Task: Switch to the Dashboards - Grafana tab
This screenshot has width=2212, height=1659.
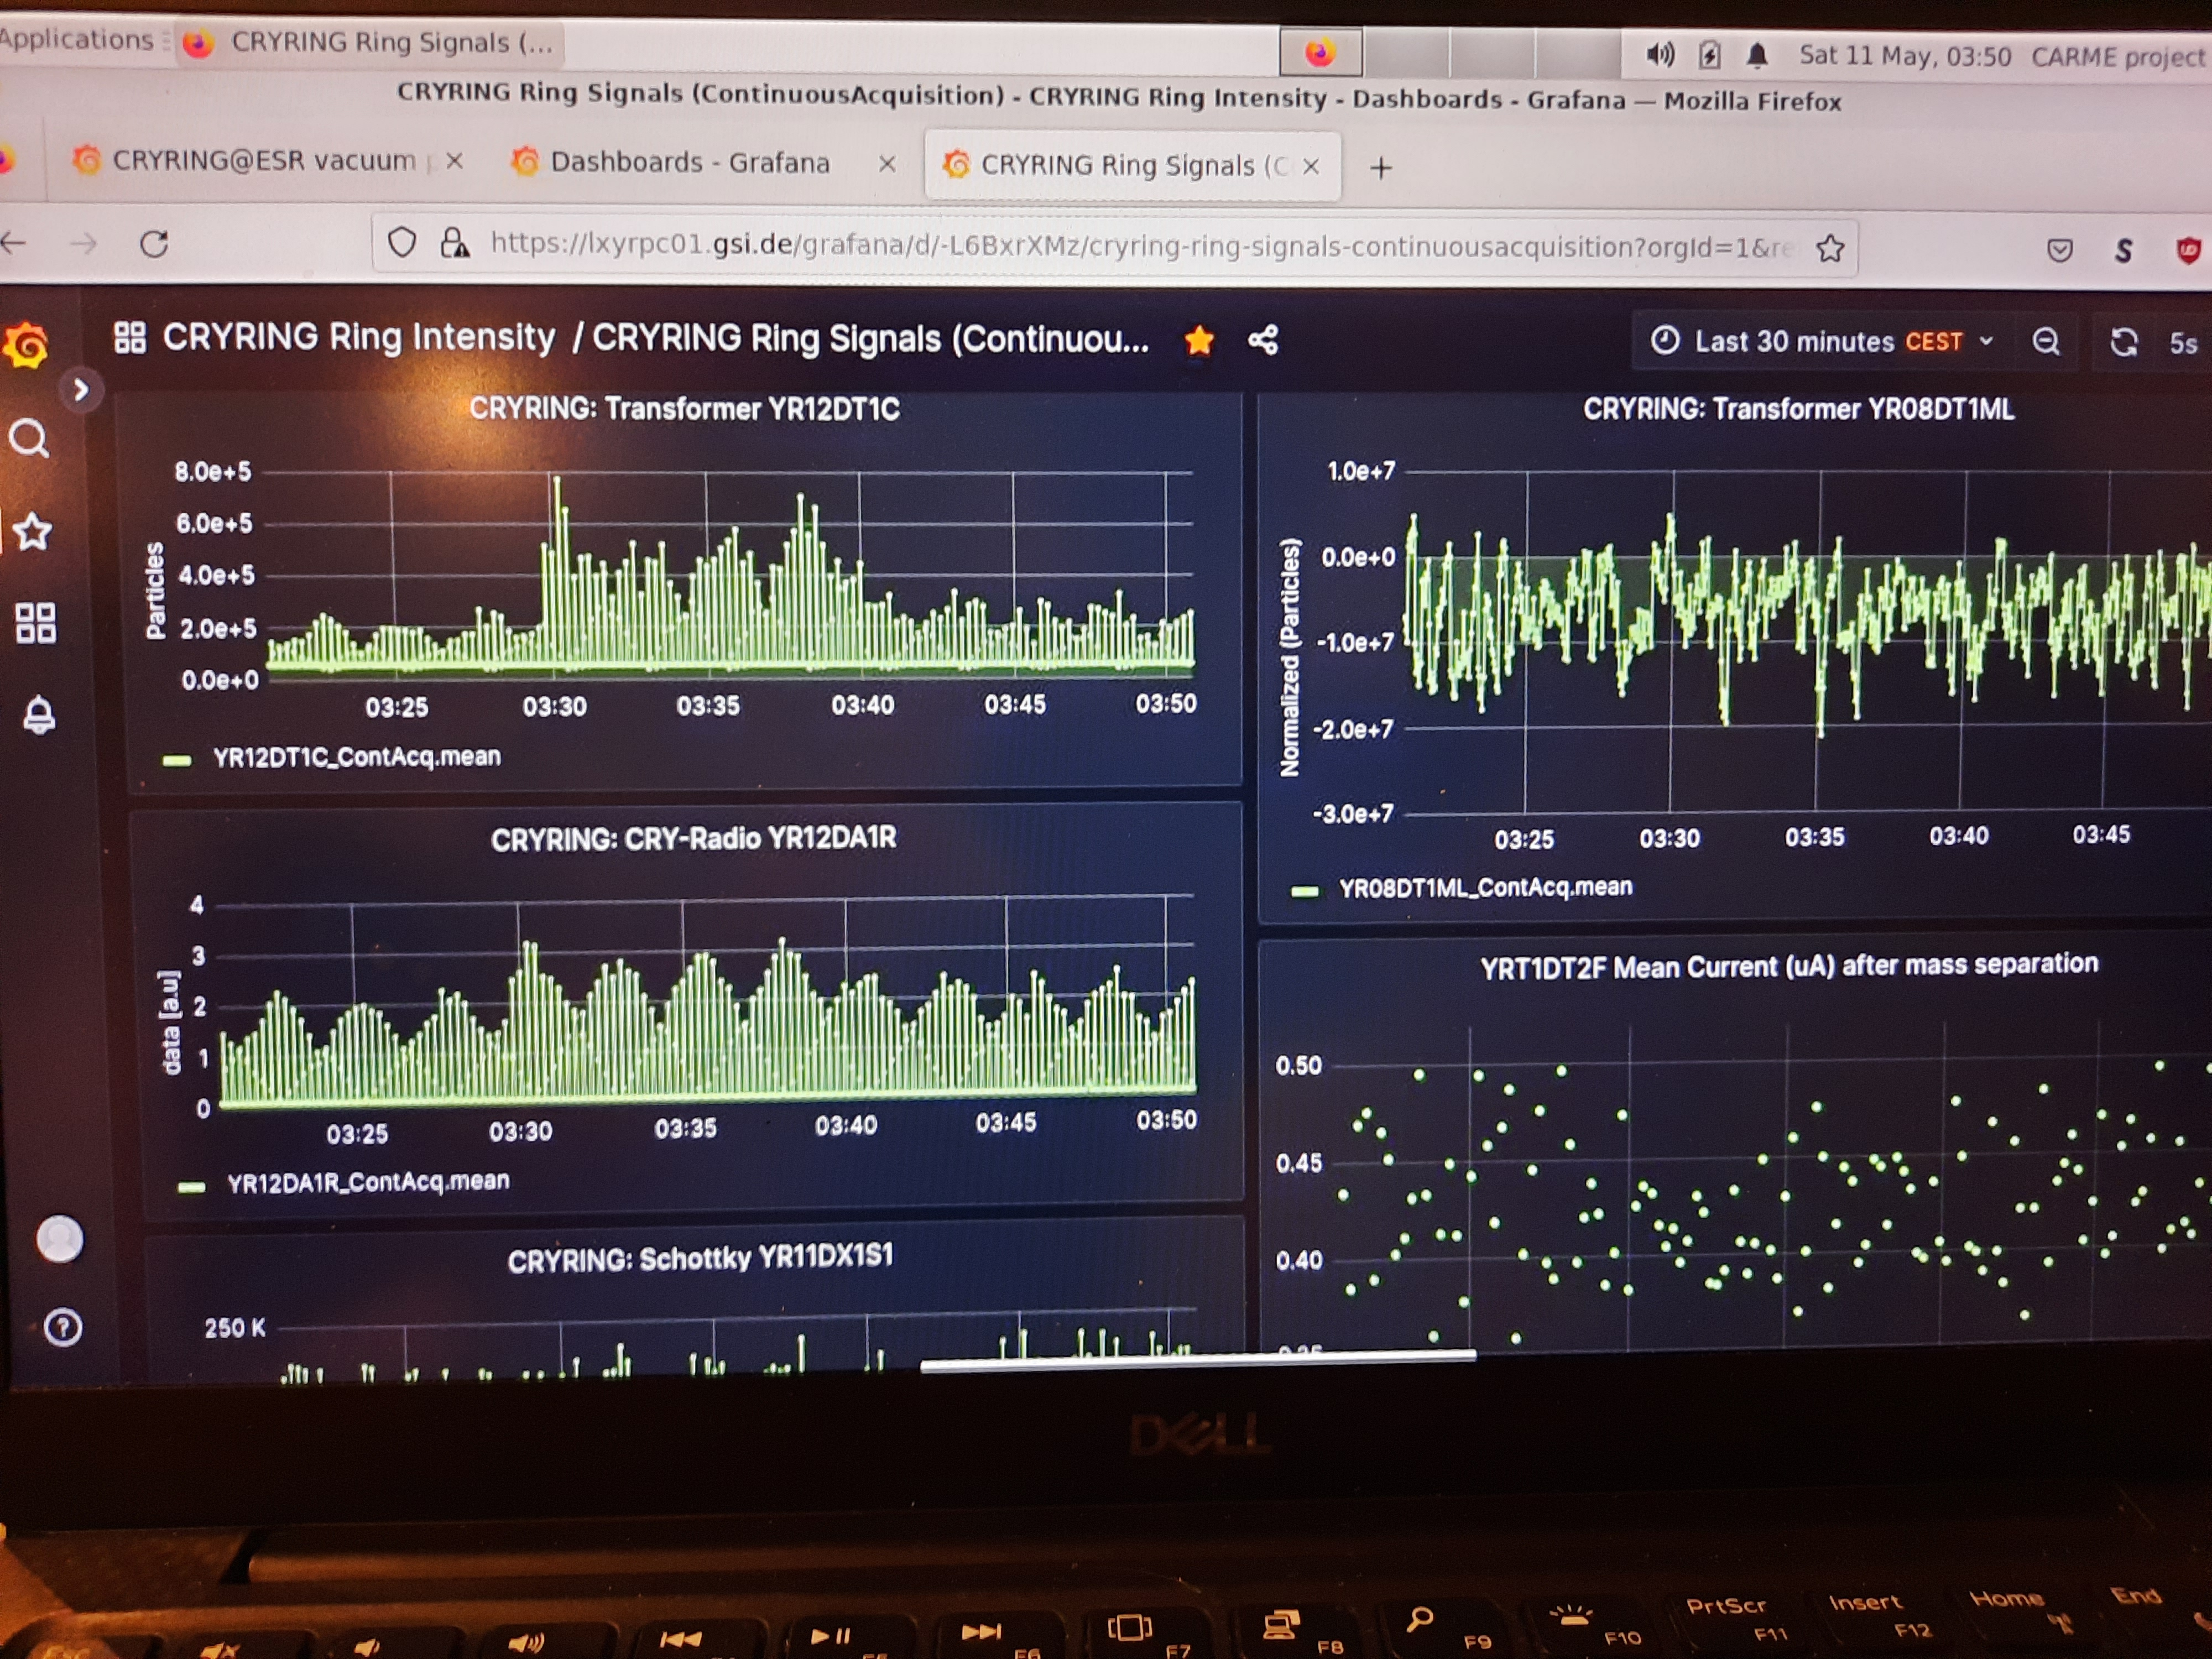Action: (689, 163)
